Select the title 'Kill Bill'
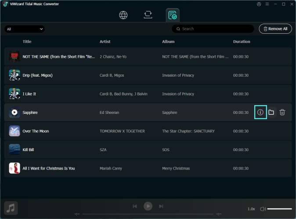The width and height of the screenshot is (296, 219). coord(28,150)
